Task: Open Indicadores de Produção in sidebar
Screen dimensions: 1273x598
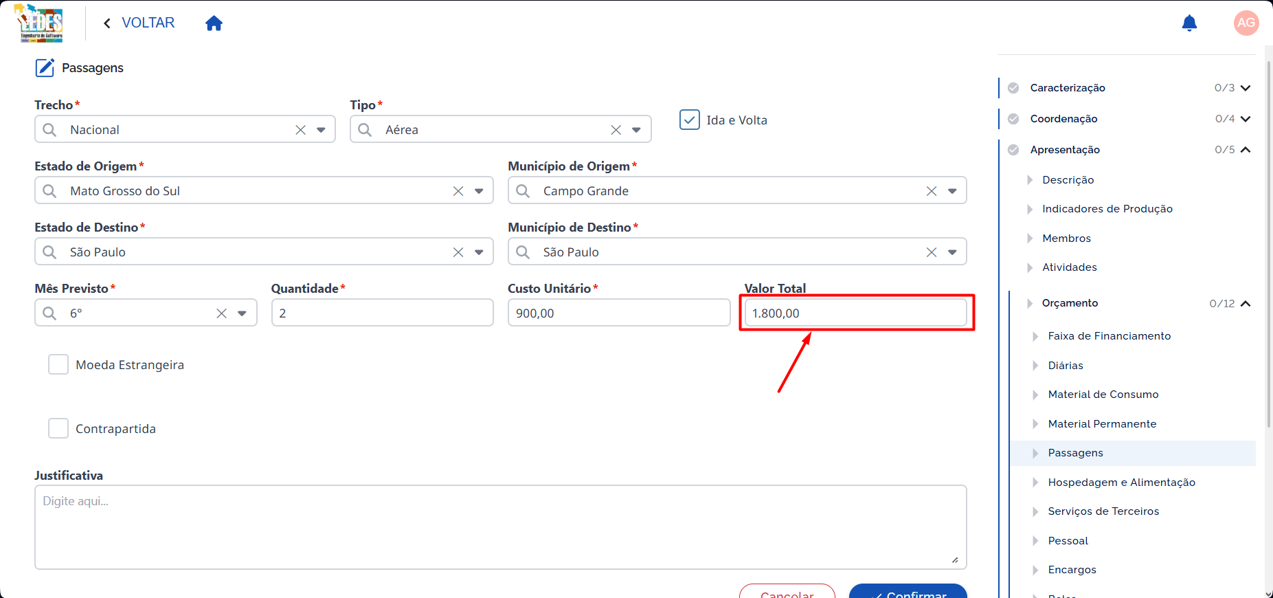Action: coord(1107,209)
